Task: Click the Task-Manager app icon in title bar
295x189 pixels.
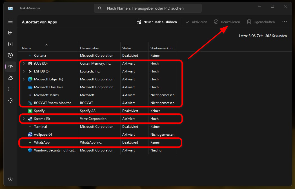Action: click(10, 8)
